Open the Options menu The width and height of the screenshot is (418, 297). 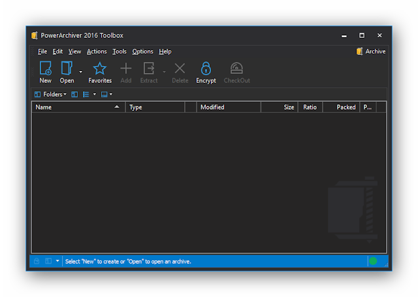[142, 52]
